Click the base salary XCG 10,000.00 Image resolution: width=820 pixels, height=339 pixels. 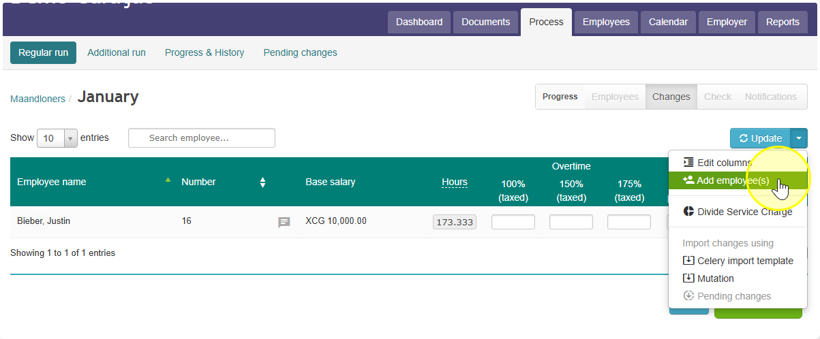(336, 221)
